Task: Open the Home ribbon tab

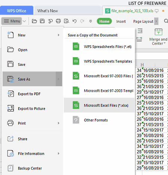Action: point(104,21)
